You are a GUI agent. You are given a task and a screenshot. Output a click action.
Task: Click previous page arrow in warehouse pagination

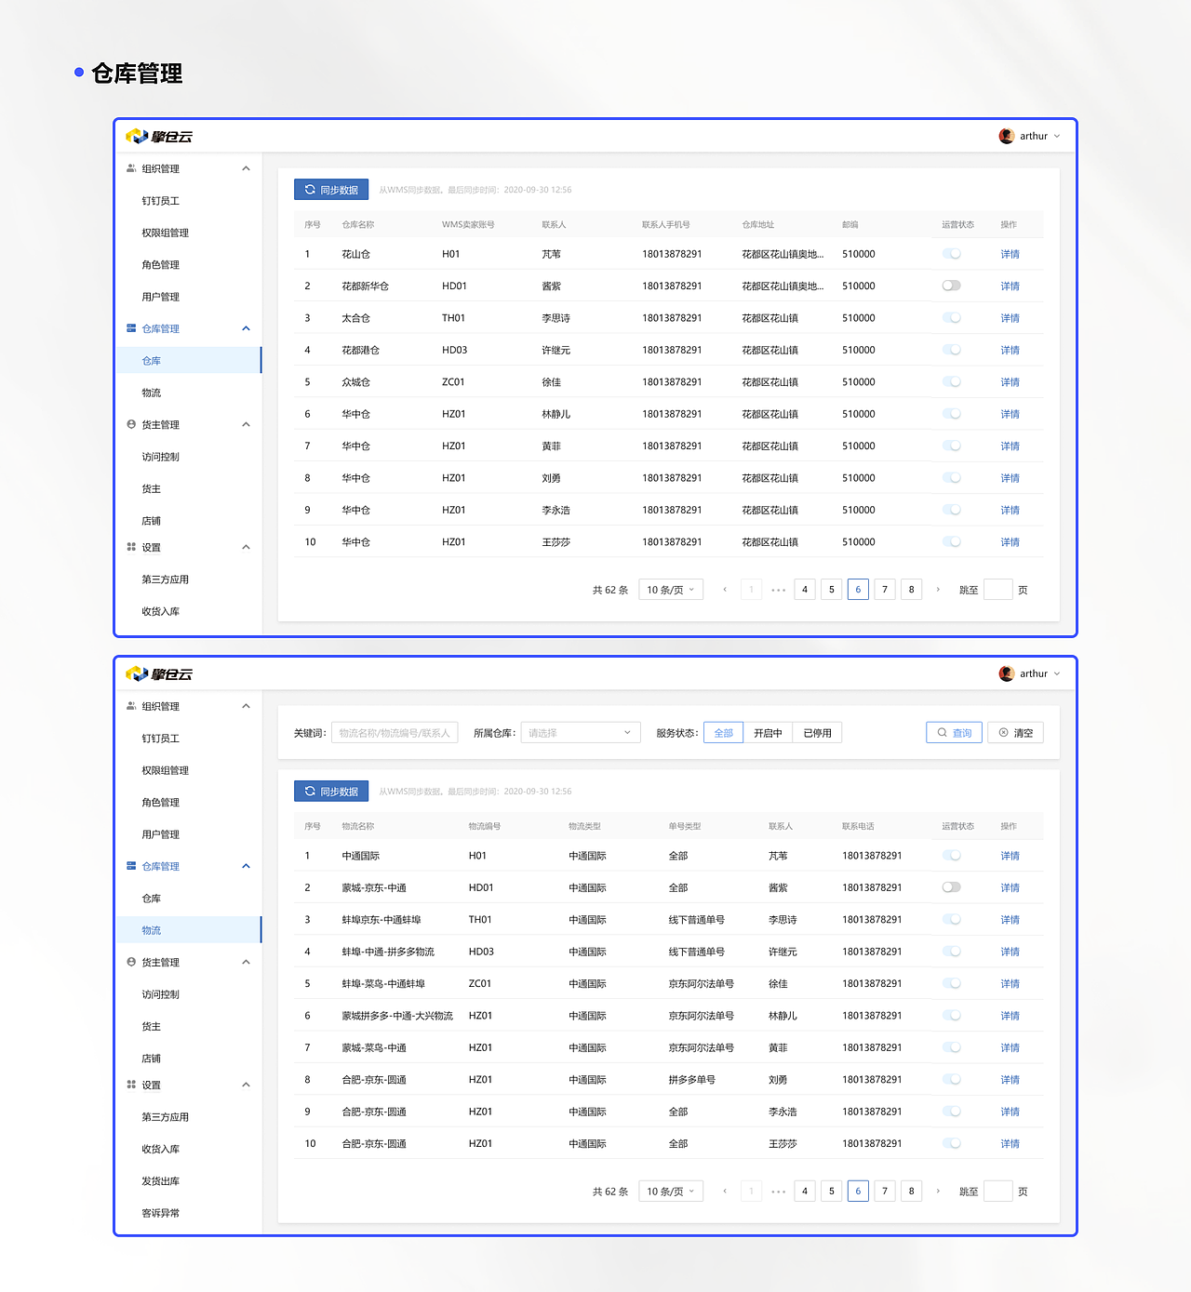point(725,590)
